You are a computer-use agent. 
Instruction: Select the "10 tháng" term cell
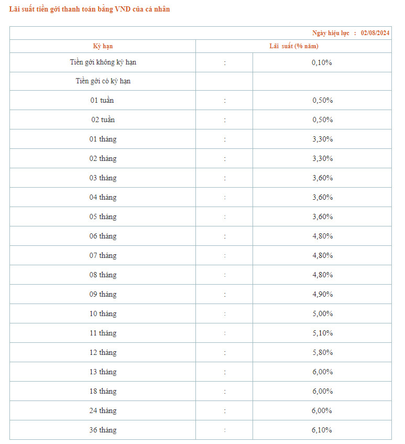coord(103,314)
